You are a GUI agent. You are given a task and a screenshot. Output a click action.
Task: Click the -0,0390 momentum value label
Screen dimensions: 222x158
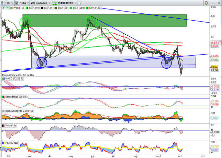point(215,132)
